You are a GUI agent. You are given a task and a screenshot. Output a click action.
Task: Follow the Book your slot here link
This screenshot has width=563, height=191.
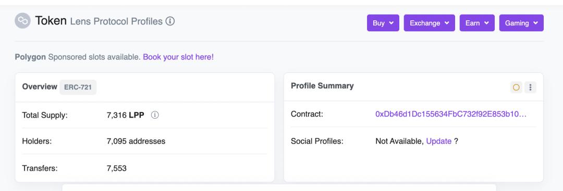click(x=178, y=57)
